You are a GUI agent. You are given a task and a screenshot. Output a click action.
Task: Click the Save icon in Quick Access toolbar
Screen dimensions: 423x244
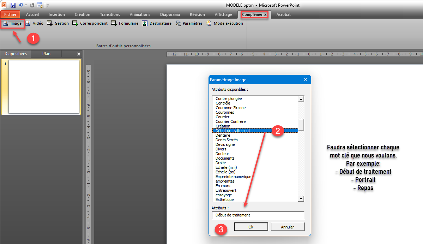click(13, 5)
